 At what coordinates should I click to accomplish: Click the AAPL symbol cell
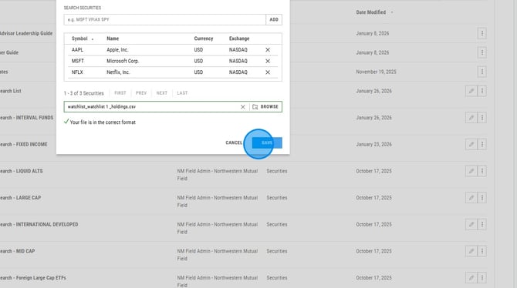pos(77,50)
